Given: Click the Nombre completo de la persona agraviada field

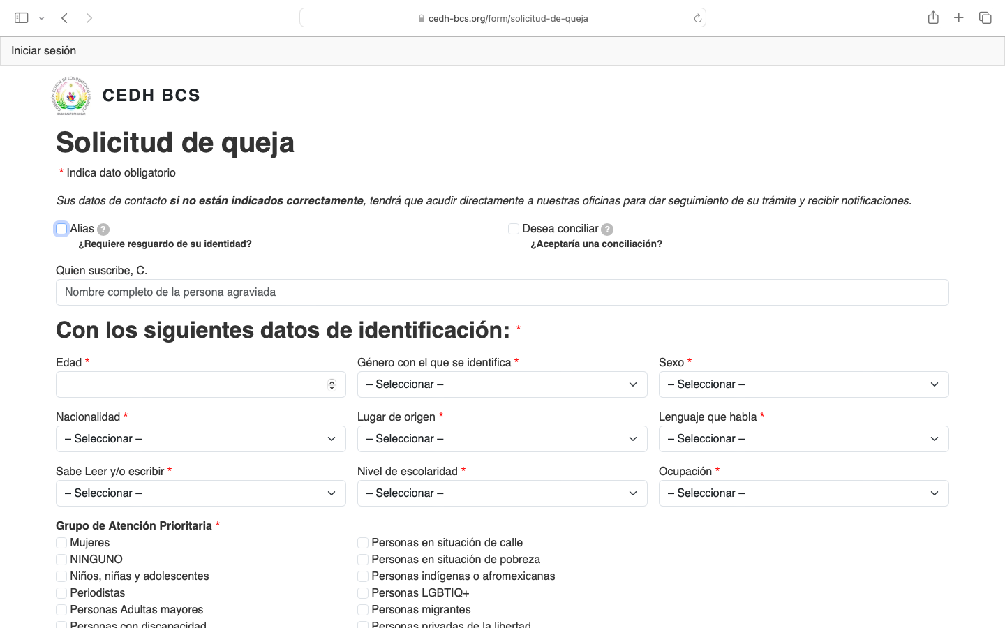Looking at the screenshot, I should point(502,292).
